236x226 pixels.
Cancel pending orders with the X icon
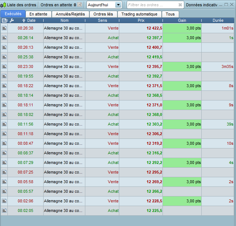click(79, 5)
